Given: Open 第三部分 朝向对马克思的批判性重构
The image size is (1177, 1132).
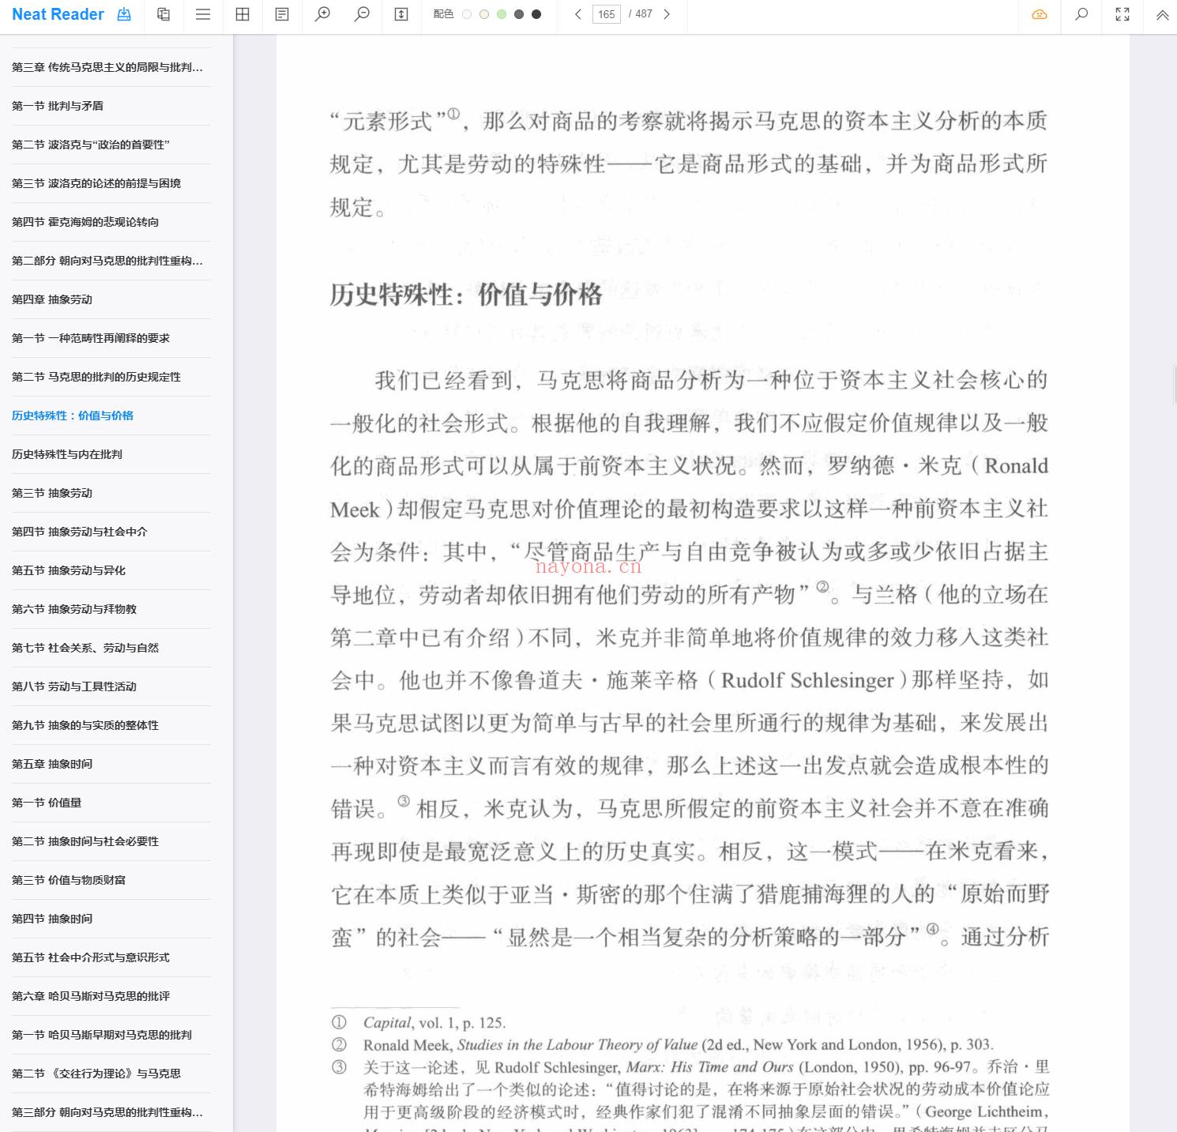Looking at the screenshot, I should [x=107, y=1112].
